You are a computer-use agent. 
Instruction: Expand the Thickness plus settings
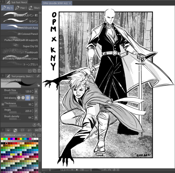[x=3, y=104]
